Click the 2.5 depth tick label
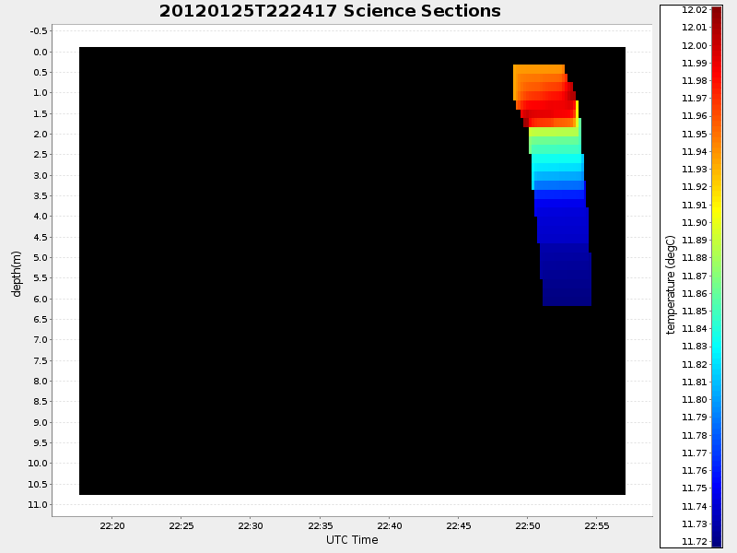Screen dimensions: 737x553 point(41,154)
